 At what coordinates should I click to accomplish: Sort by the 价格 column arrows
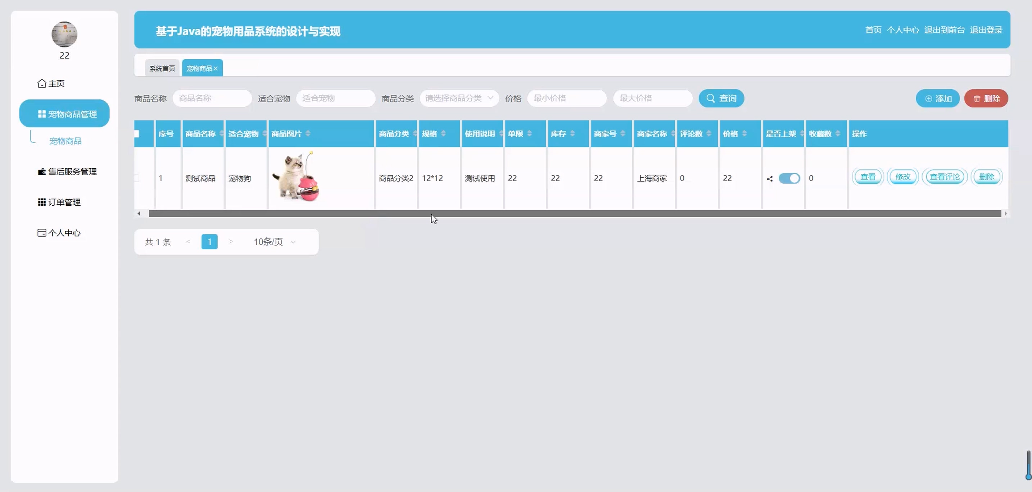744,134
